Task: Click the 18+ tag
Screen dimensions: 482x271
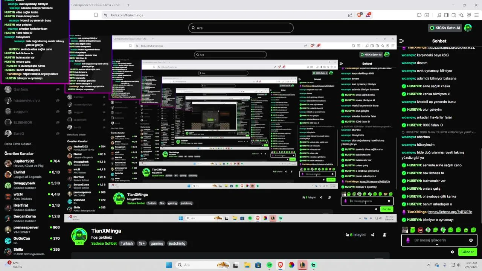Action: coord(142,244)
